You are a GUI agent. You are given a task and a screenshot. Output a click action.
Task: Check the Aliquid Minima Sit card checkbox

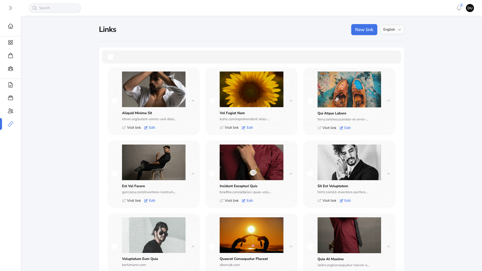pos(114,101)
